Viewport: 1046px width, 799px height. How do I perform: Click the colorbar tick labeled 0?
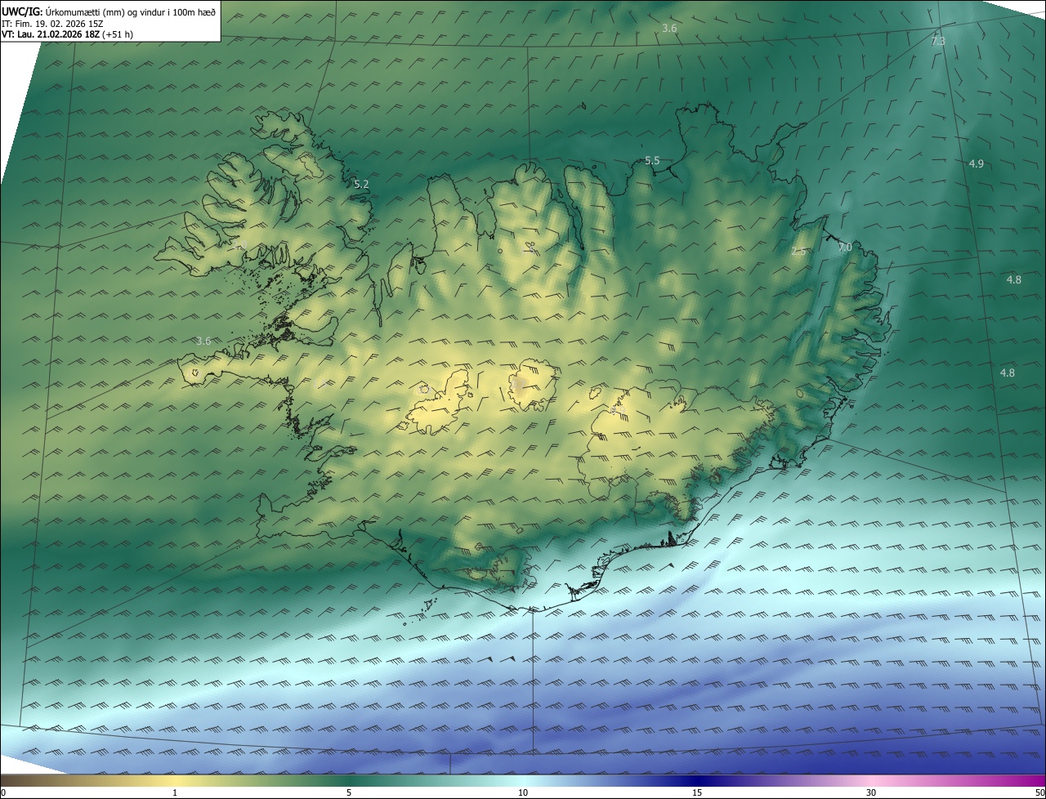pos(2,792)
